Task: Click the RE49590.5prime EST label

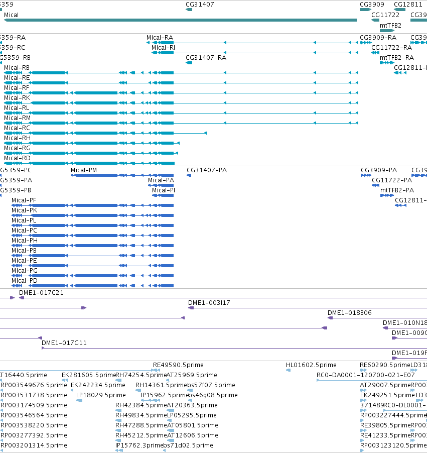Action: [178, 365]
